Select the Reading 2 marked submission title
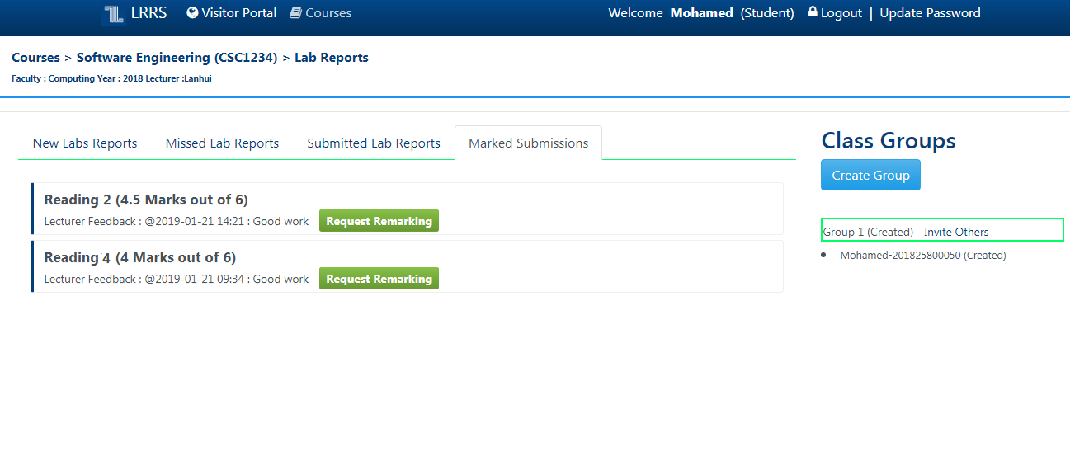The width and height of the screenshot is (1070, 456). pos(146,200)
